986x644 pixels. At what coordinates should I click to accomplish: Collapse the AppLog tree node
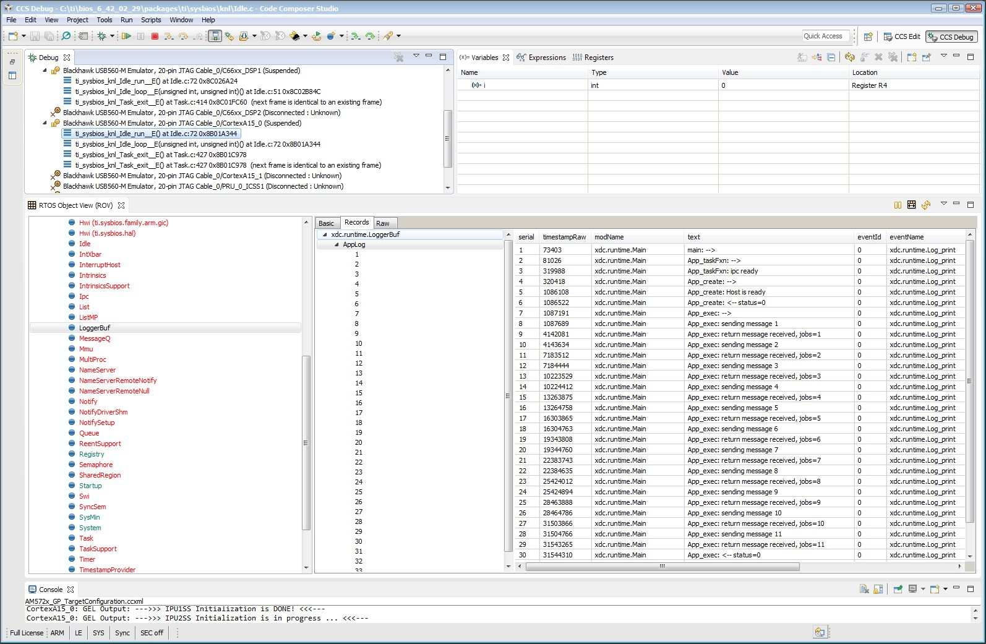tap(337, 245)
